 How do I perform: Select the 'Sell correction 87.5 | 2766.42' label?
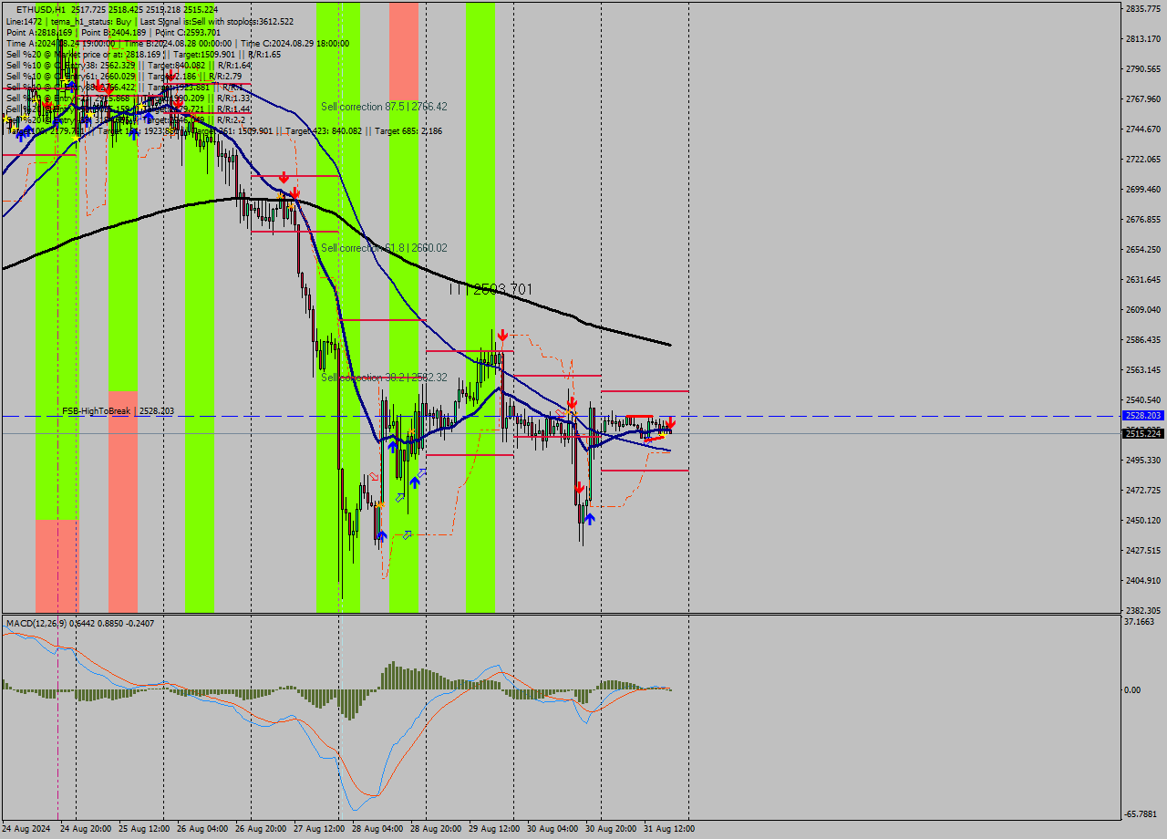384,107
